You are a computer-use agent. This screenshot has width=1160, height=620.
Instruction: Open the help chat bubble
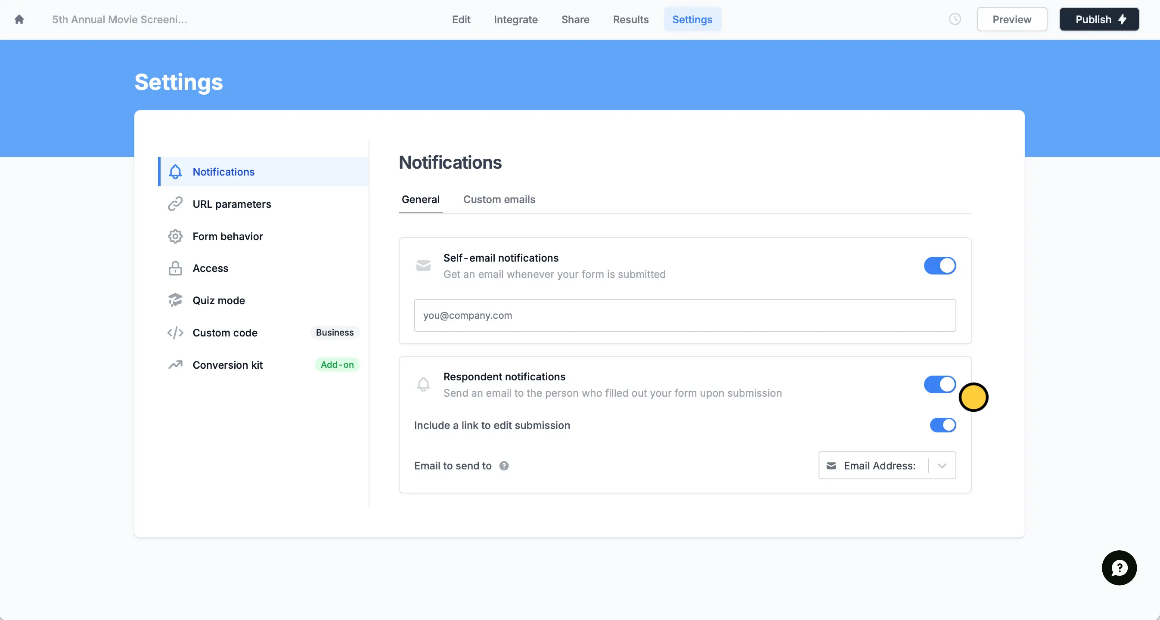1119,568
